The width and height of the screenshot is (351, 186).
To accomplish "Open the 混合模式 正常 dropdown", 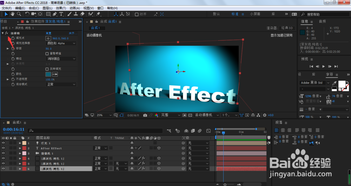I will [61, 84].
